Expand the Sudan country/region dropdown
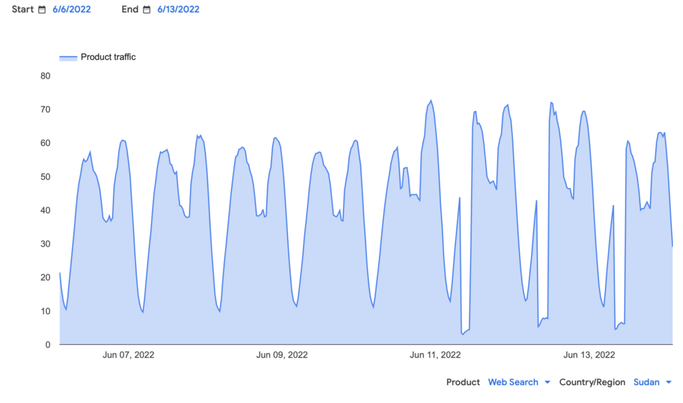This screenshot has height=403, width=683. click(x=652, y=382)
